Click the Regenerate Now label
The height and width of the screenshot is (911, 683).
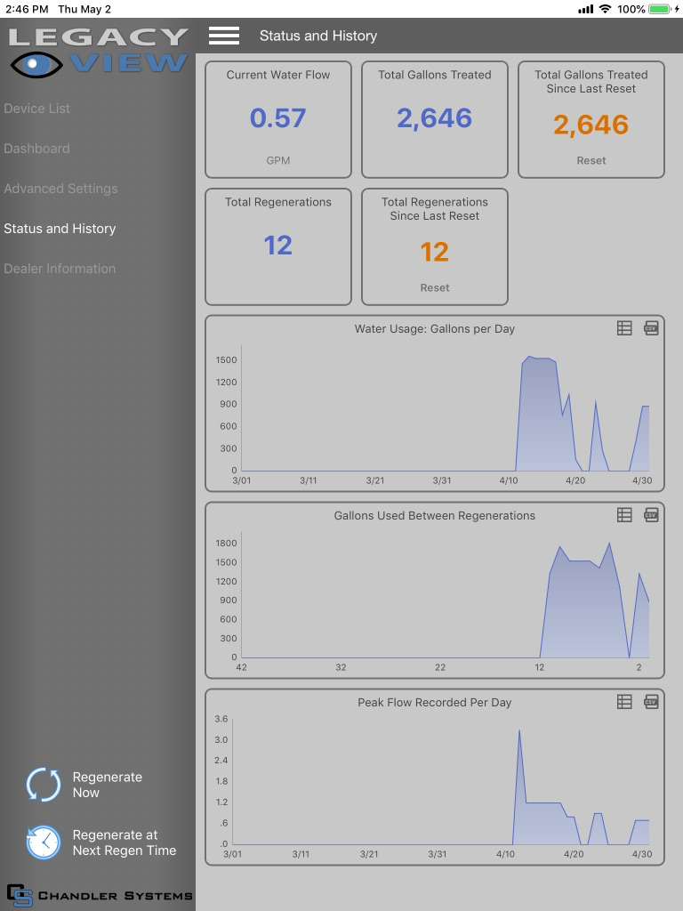click(108, 785)
